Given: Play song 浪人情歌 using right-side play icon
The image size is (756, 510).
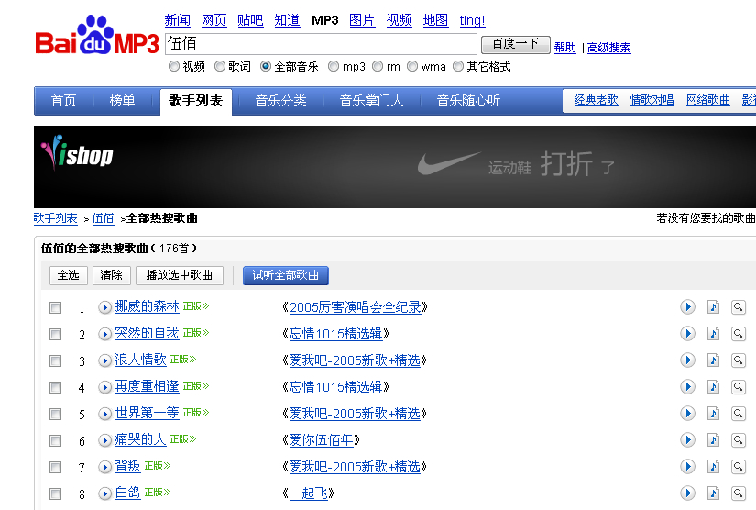Looking at the screenshot, I should tap(687, 360).
